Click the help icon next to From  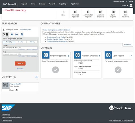coord(7,45)
